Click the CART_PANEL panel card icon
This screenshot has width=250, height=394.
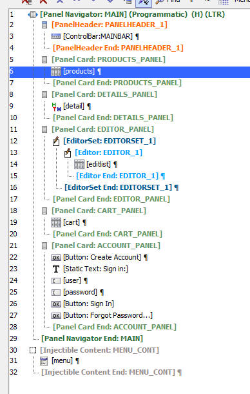coord(44,211)
